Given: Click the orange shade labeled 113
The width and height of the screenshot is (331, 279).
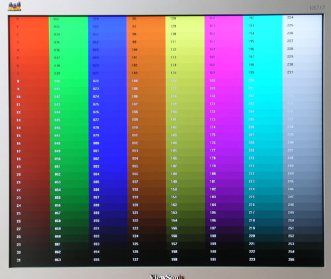Looking at the screenshot, I should pyautogui.click(x=146, y=151).
